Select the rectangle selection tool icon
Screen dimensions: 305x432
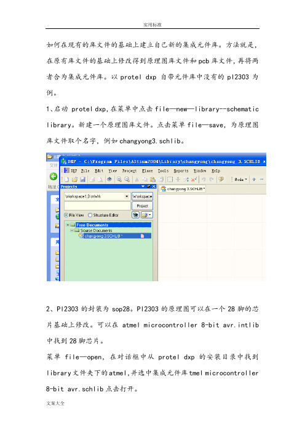(x=170, y=179)
